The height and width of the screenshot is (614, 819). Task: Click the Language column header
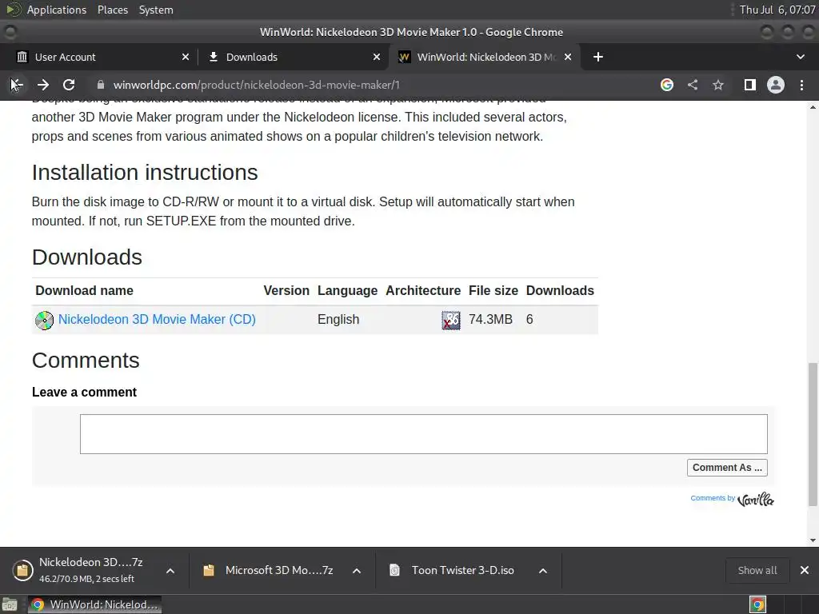(347, 290)
